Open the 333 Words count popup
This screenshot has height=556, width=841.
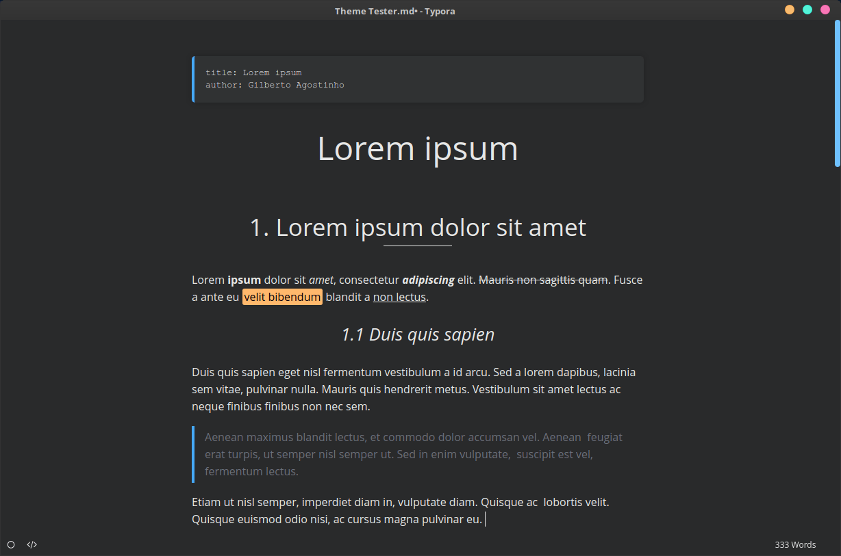click(x=795, y=545)
